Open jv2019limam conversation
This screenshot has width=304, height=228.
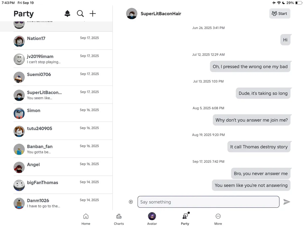coord(63,59)
